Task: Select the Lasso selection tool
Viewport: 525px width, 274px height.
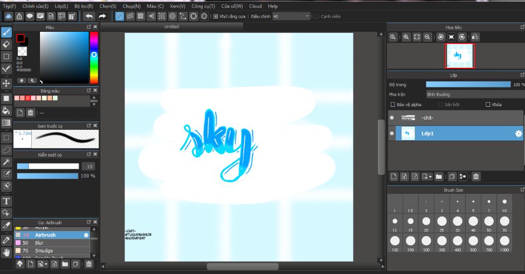Action: pos(6,150)
